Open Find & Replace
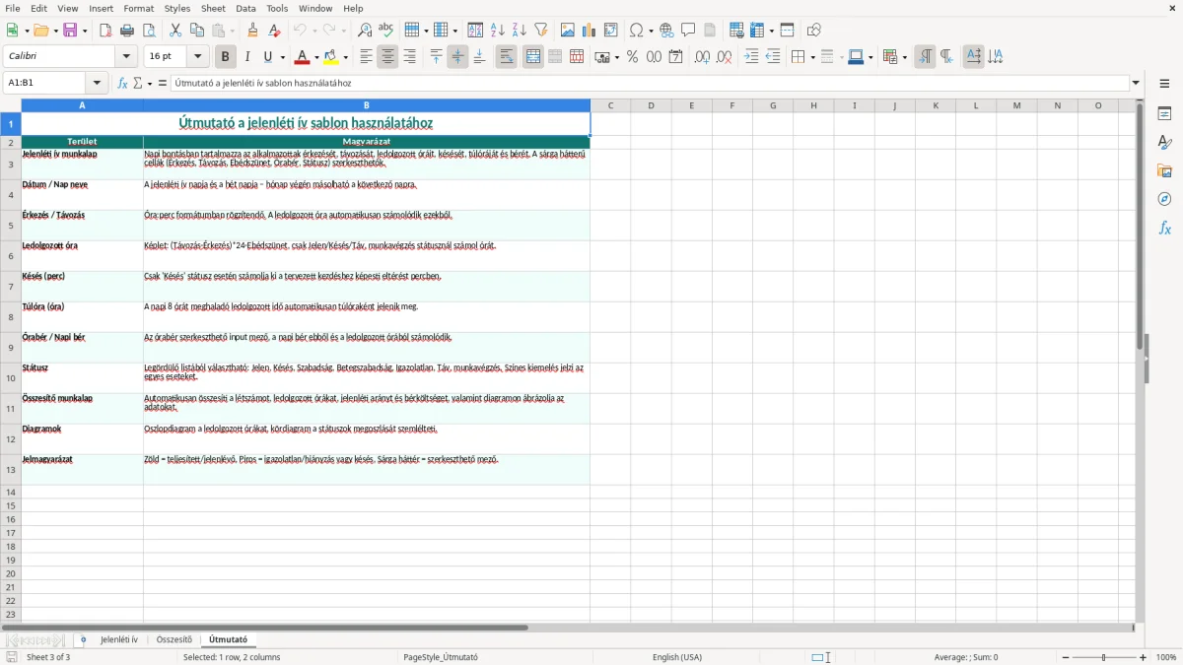The width and height of the screenshot is (1183, 665). pyautogui.click(x=365, y=31)
